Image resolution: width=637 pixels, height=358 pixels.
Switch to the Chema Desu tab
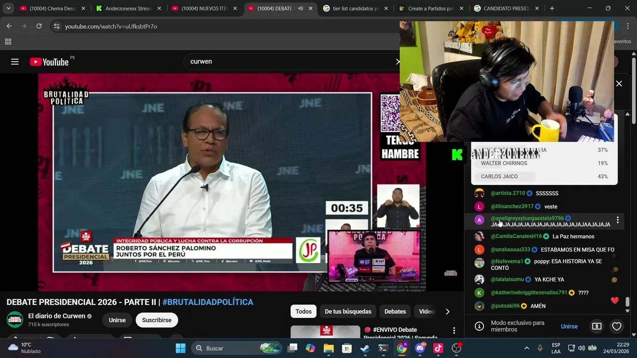point(52,8)
